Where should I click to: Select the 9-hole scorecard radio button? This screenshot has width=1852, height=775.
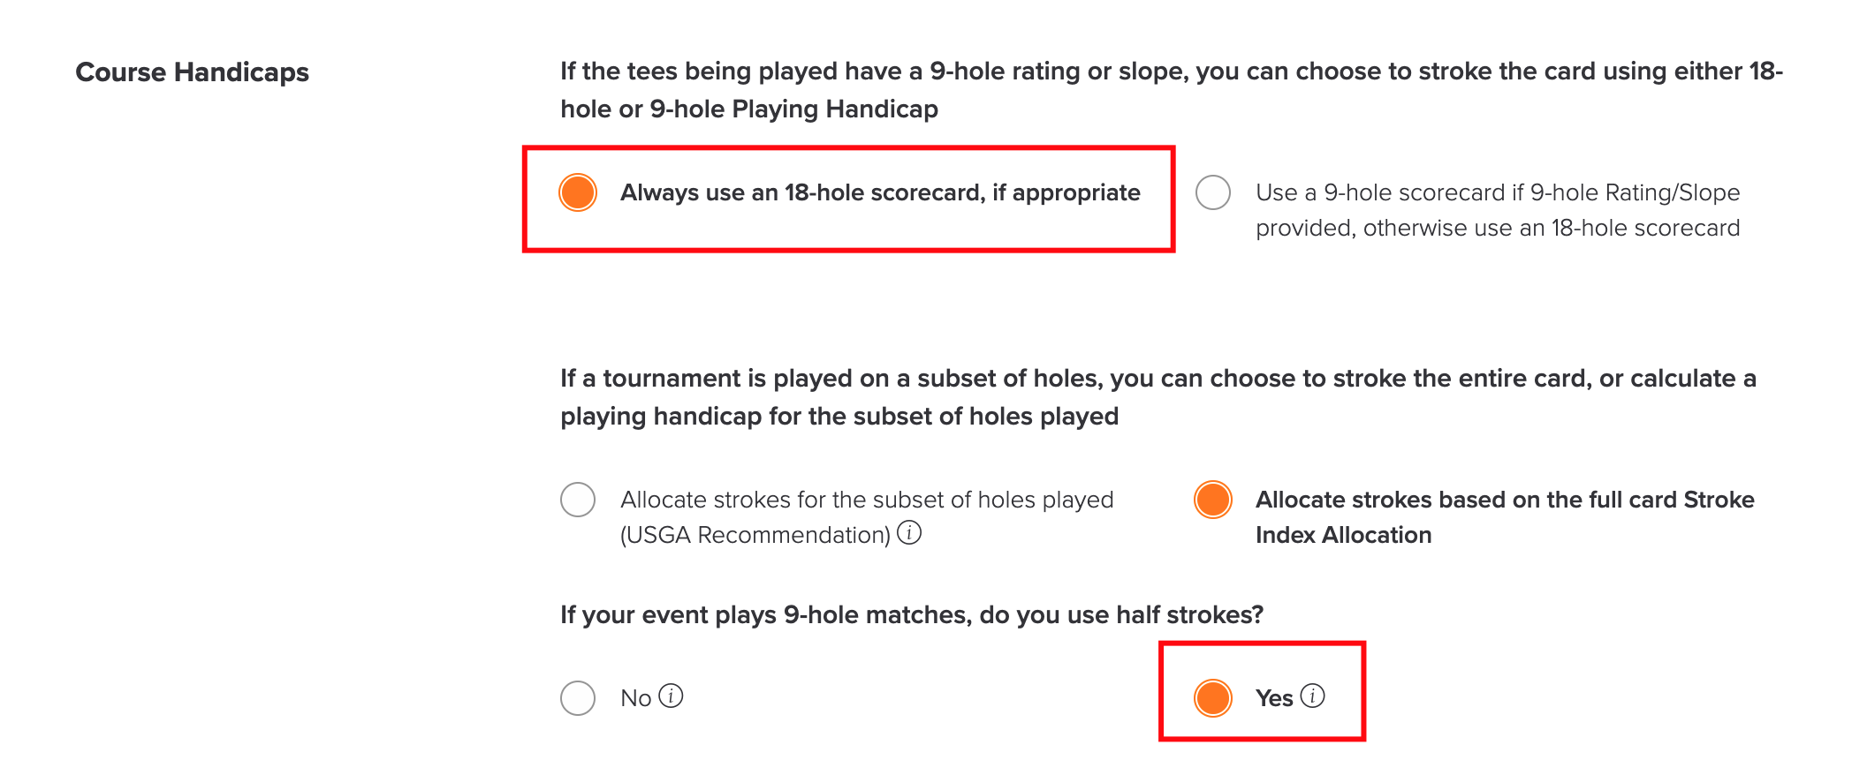(1213, 192)
